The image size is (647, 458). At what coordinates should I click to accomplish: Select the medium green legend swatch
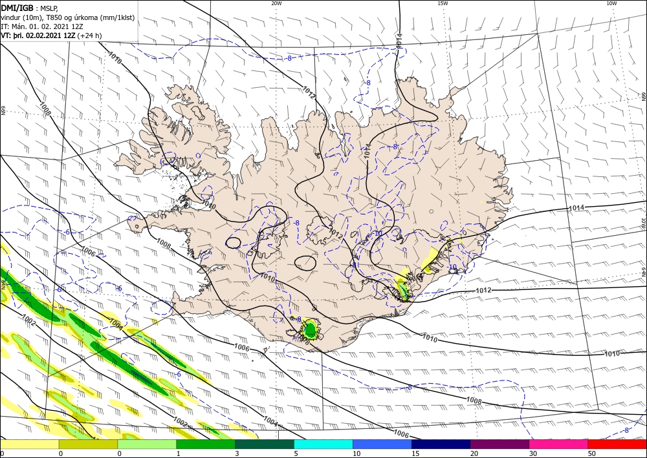[206, 444]
